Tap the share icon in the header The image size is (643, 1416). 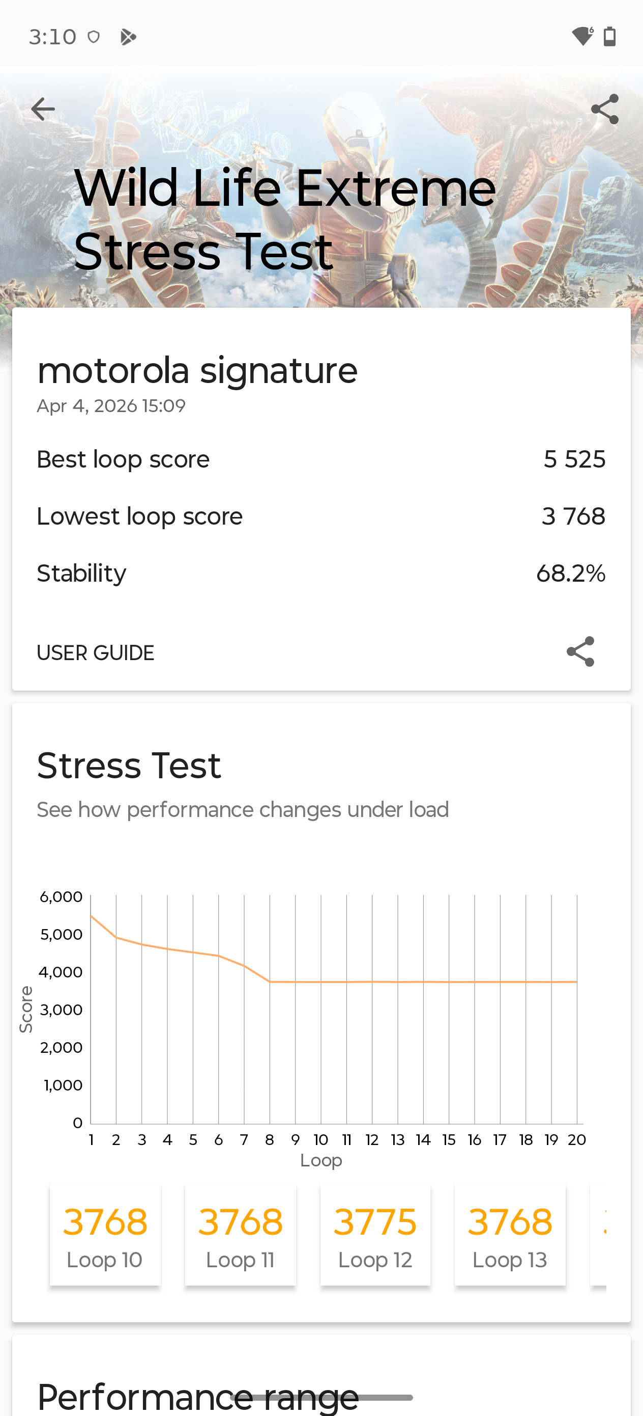point(604,109)
